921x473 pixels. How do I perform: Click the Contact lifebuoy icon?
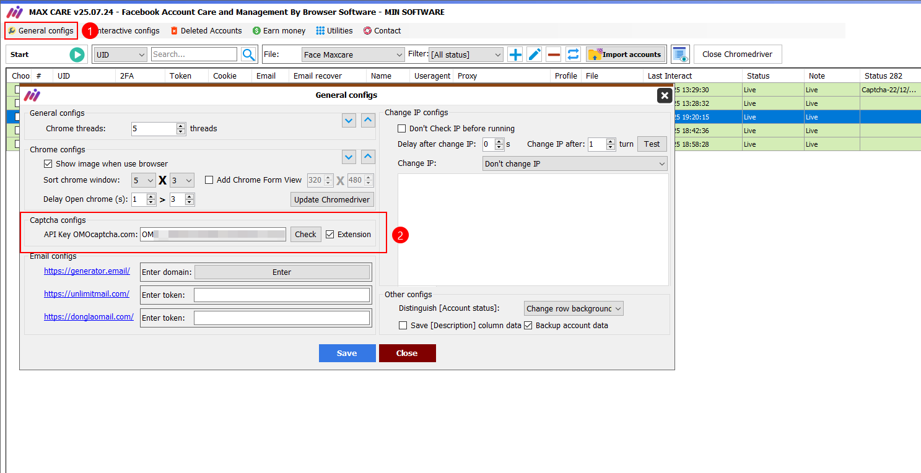367,31
